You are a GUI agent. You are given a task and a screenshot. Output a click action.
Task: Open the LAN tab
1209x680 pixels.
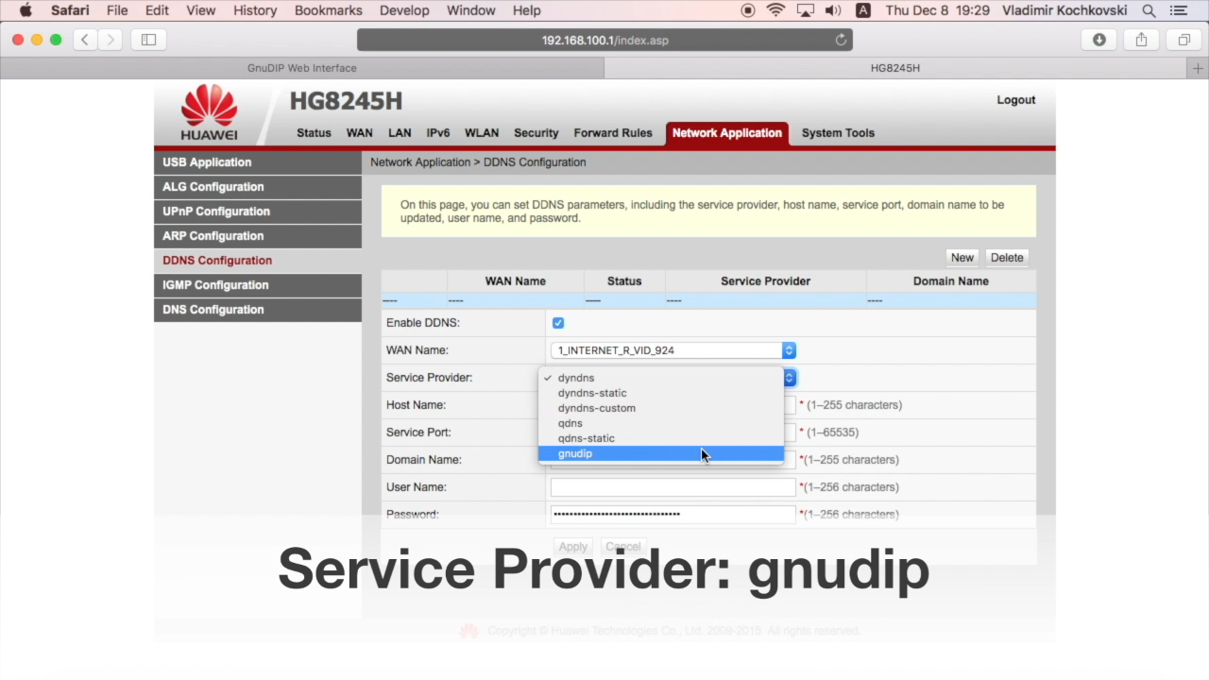pyautogui.click(x=400, y=133)
